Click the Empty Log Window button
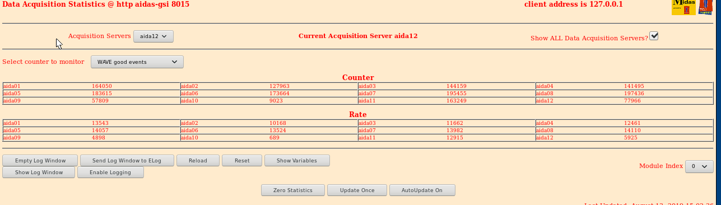The height and width of the screenshot is (205, 721). [x=40, y=160]
